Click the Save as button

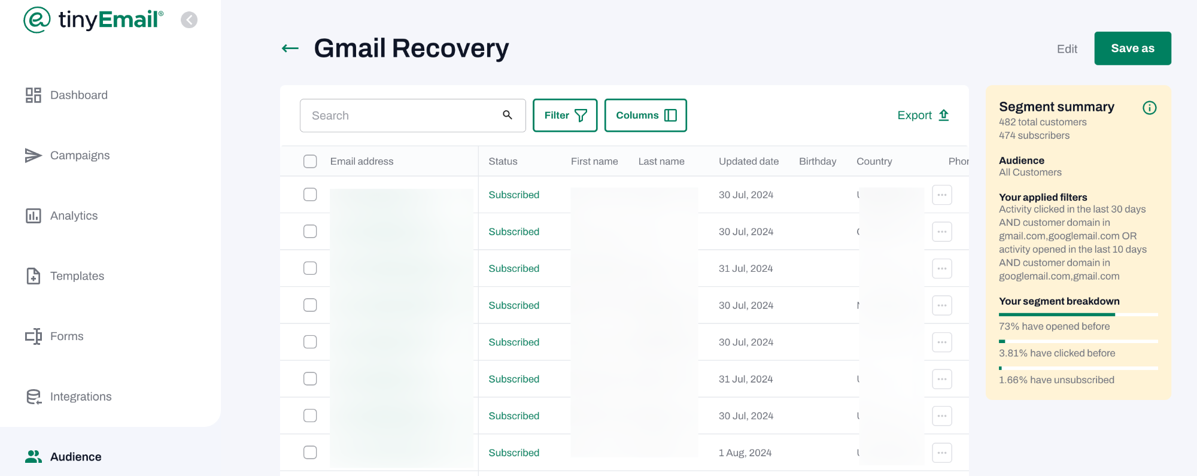1132,48
